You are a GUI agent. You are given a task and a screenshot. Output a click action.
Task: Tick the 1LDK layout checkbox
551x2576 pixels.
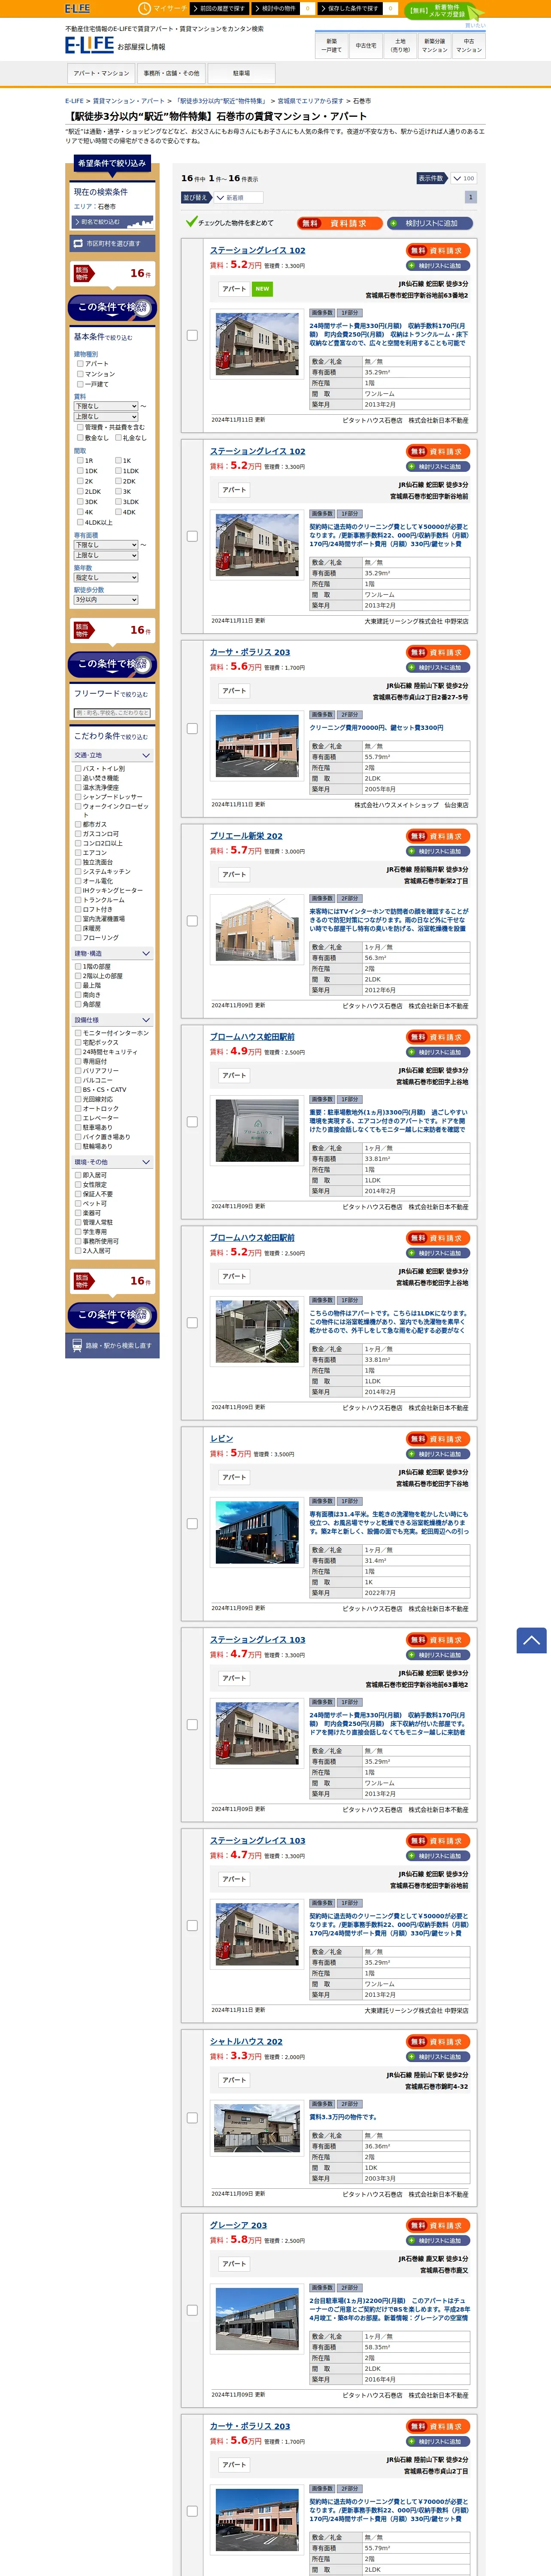(x=118, y=471)
